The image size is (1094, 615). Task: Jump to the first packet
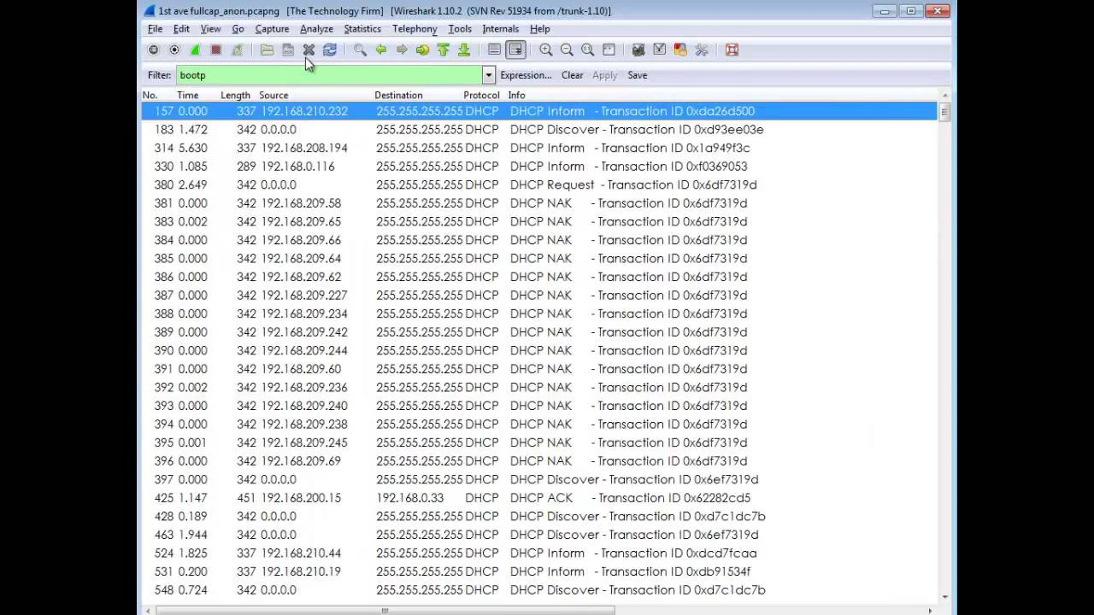(x=443, y=50)
